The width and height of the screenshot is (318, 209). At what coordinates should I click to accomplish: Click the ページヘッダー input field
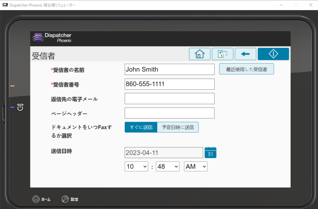tap(170, 113)
